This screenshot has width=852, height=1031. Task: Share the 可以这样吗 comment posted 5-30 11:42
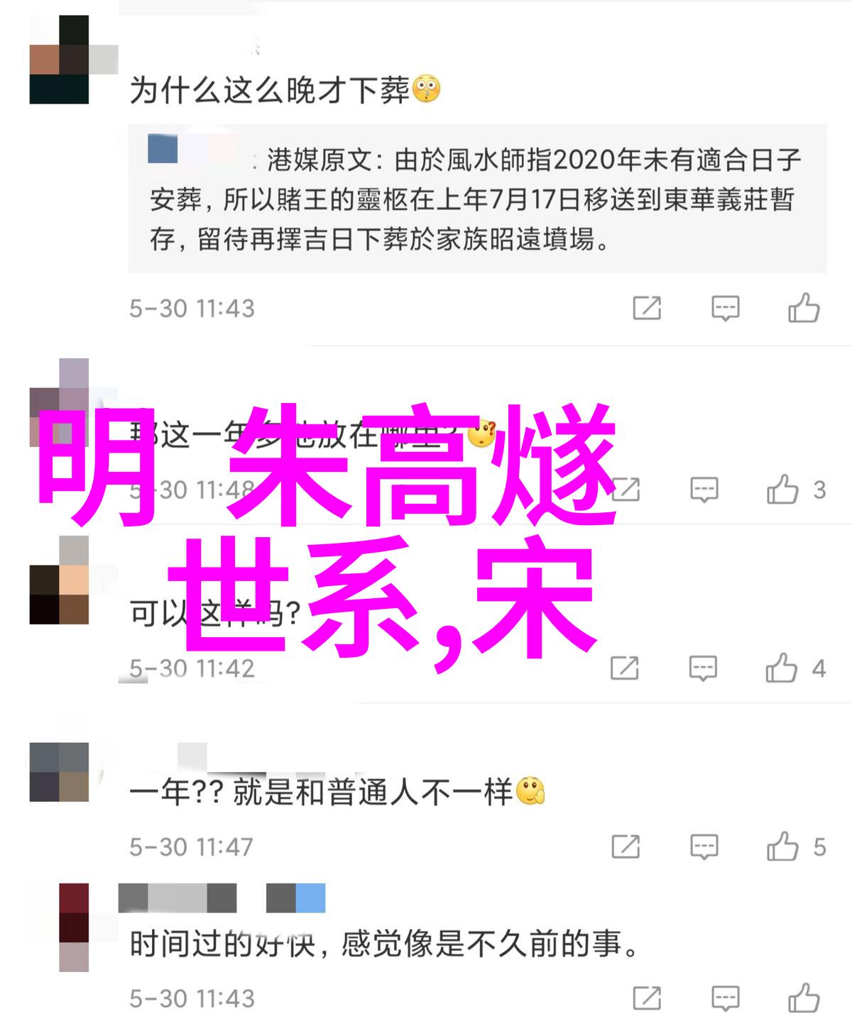(x=625, y=668)
